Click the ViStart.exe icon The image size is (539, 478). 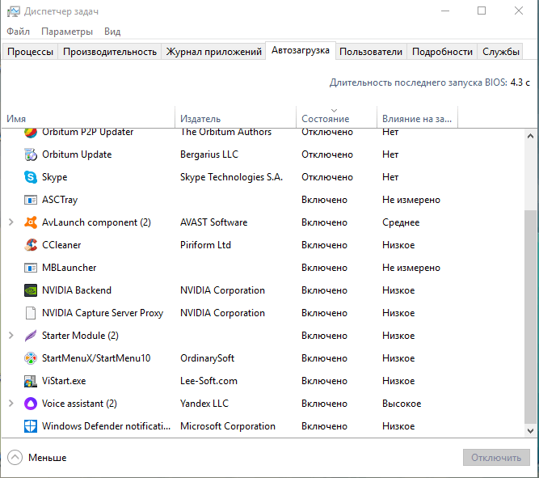pyautogui.click(x=31, y=381)
